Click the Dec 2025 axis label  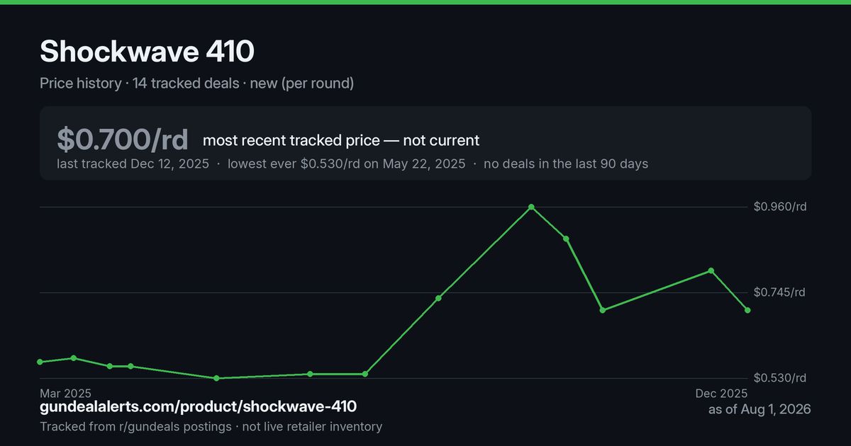pos(721,393)
